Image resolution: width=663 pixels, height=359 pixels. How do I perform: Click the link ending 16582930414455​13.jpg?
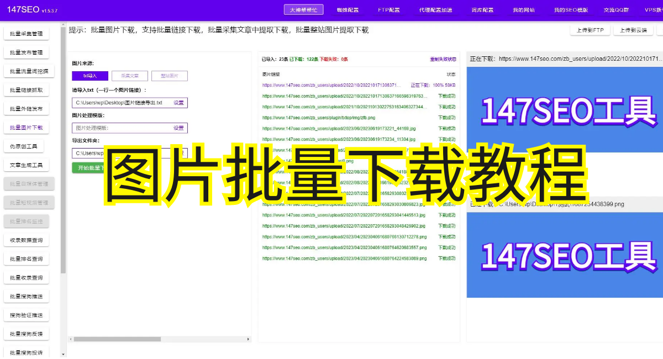coord(344,215)
